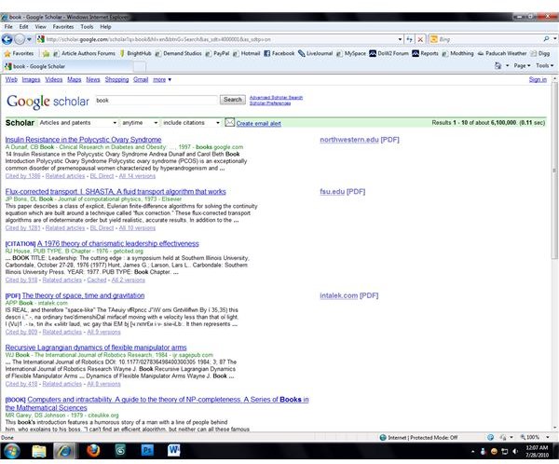559x464 pixels.
Task: Open the View menu
Action: pyautogui.click(x=40, y=27)
